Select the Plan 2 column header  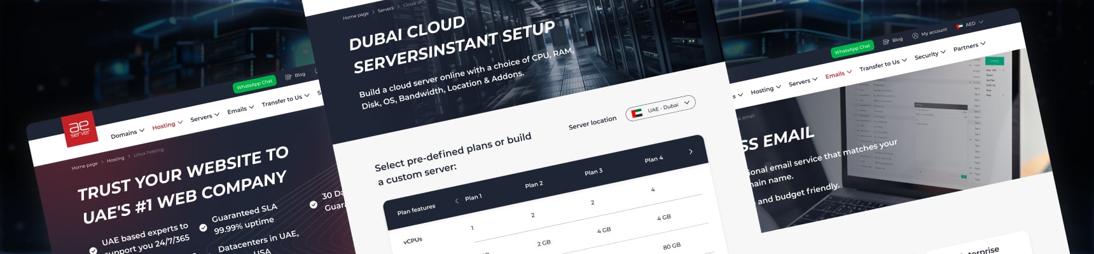point(534,184)
